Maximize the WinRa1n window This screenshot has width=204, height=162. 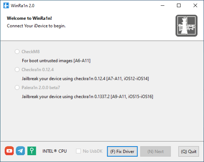coord(179,5)
